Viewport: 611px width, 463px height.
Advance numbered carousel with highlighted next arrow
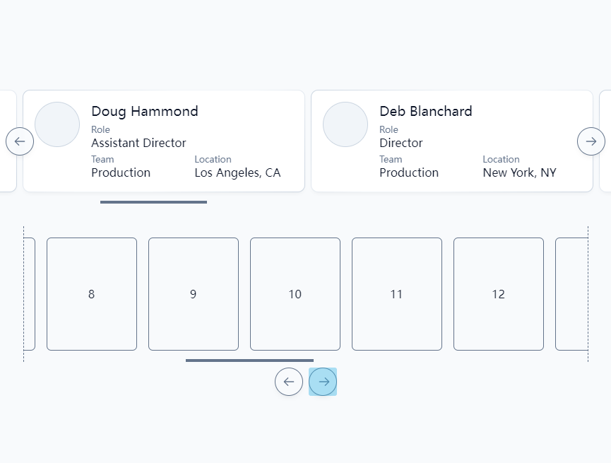(x=323, y=382)
